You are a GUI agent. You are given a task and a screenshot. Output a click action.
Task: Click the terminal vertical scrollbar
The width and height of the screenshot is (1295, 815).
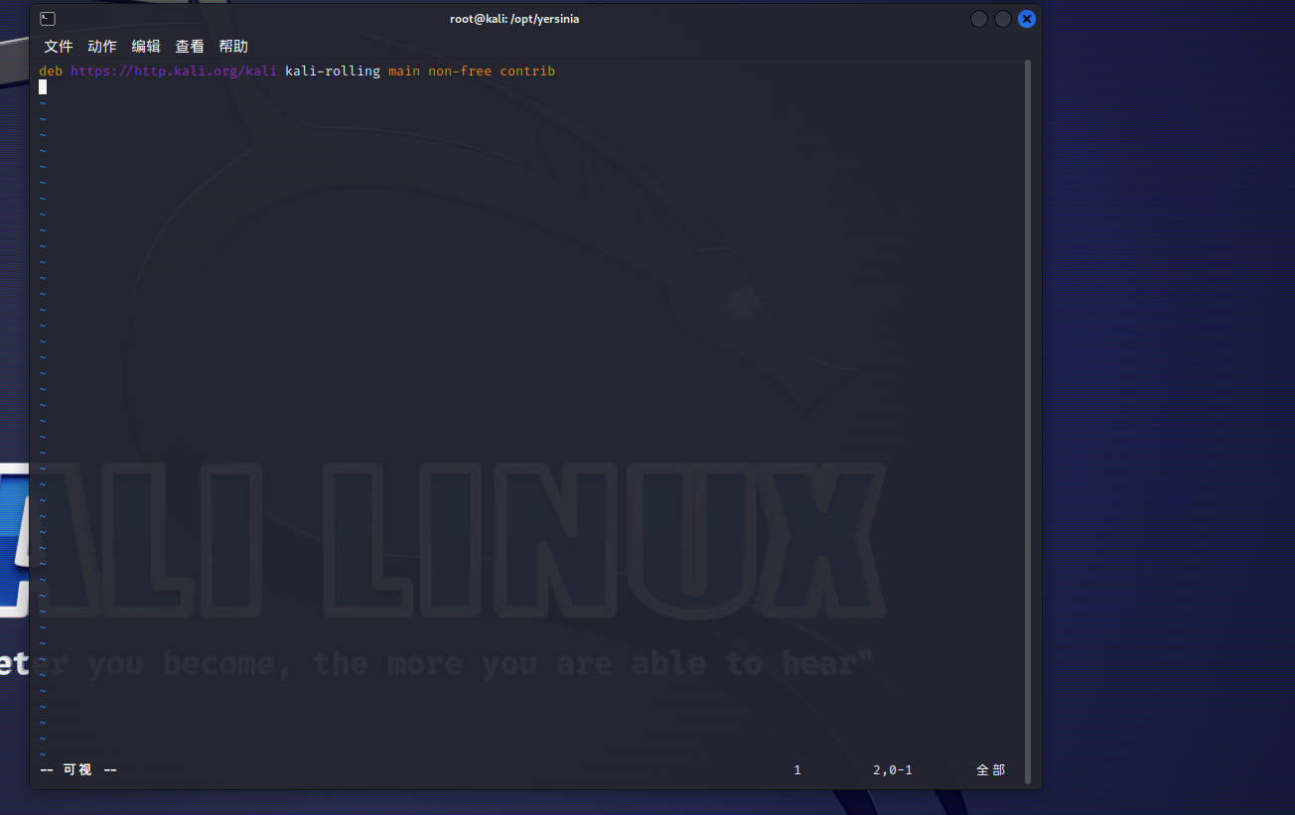coord(1028,422)
